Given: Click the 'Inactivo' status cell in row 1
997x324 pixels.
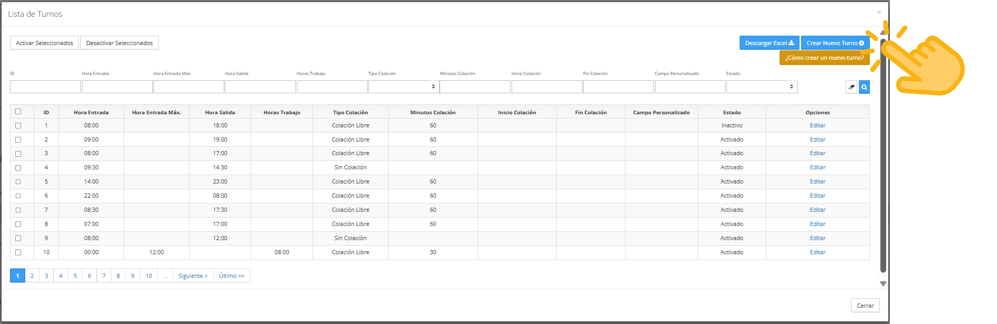Looking at the screenshot, I should click(732, 125).
